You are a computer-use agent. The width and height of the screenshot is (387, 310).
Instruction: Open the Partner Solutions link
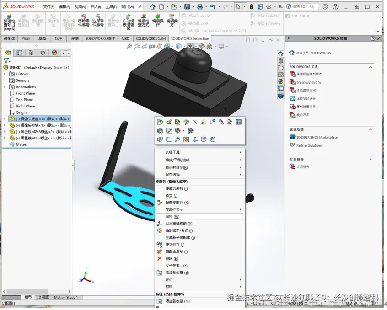click(309, 145)
